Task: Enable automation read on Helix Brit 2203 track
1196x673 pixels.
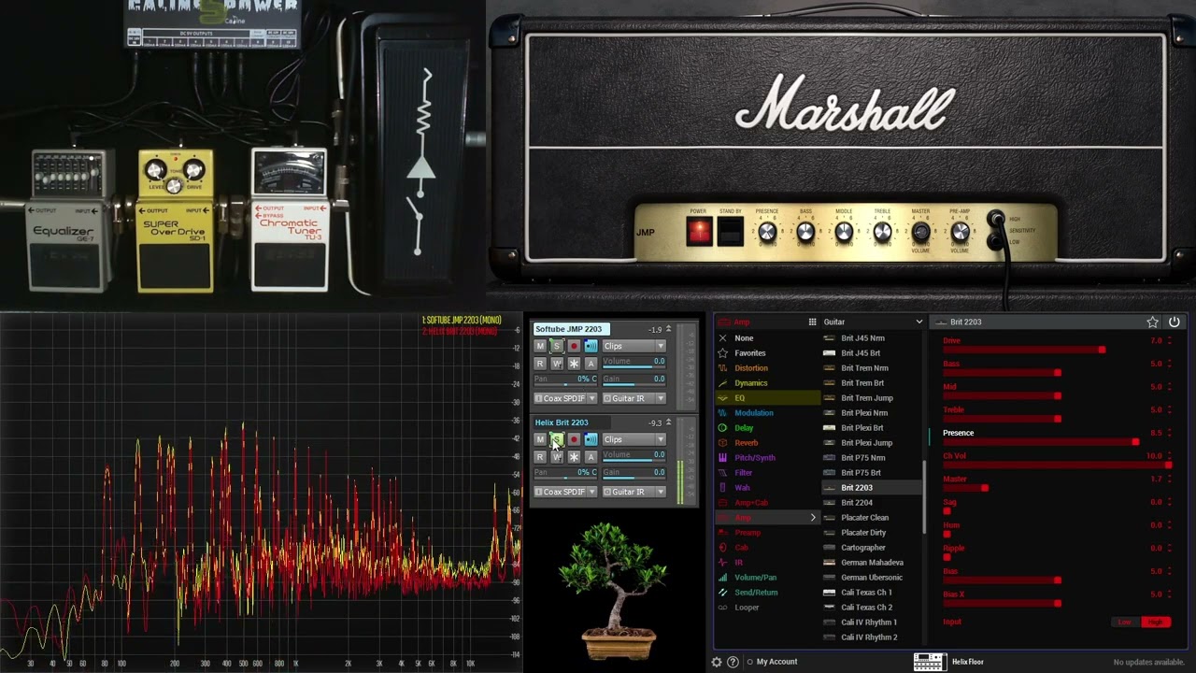Action: tap(540, 456)
